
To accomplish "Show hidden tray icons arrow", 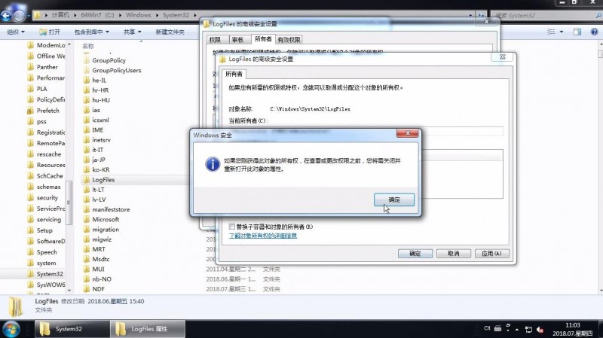I will point(517,329).
